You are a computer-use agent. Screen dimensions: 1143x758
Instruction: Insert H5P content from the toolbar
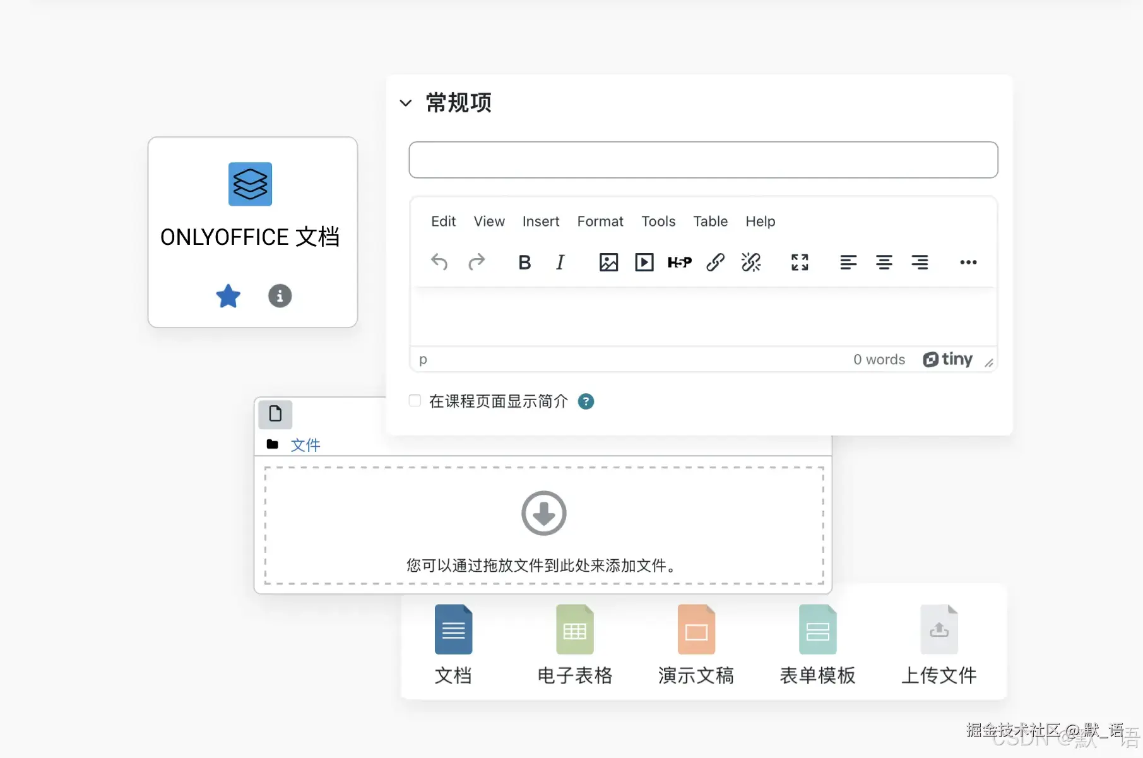tap(680, 262)
